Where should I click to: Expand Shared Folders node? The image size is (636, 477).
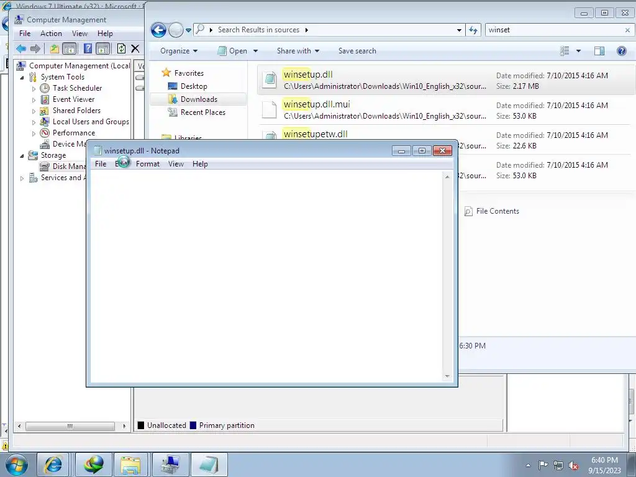click(x=34, y=111)
